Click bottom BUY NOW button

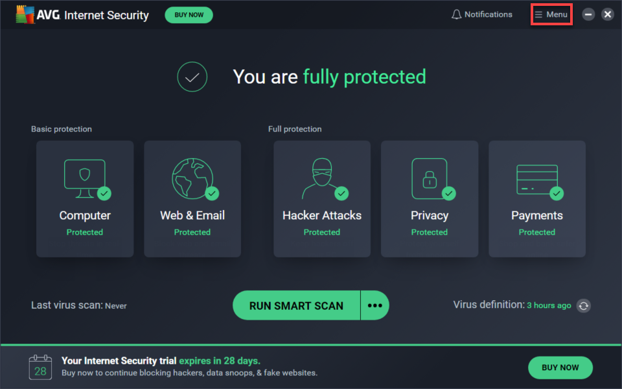pyautogui.click(x=560, y=368)
